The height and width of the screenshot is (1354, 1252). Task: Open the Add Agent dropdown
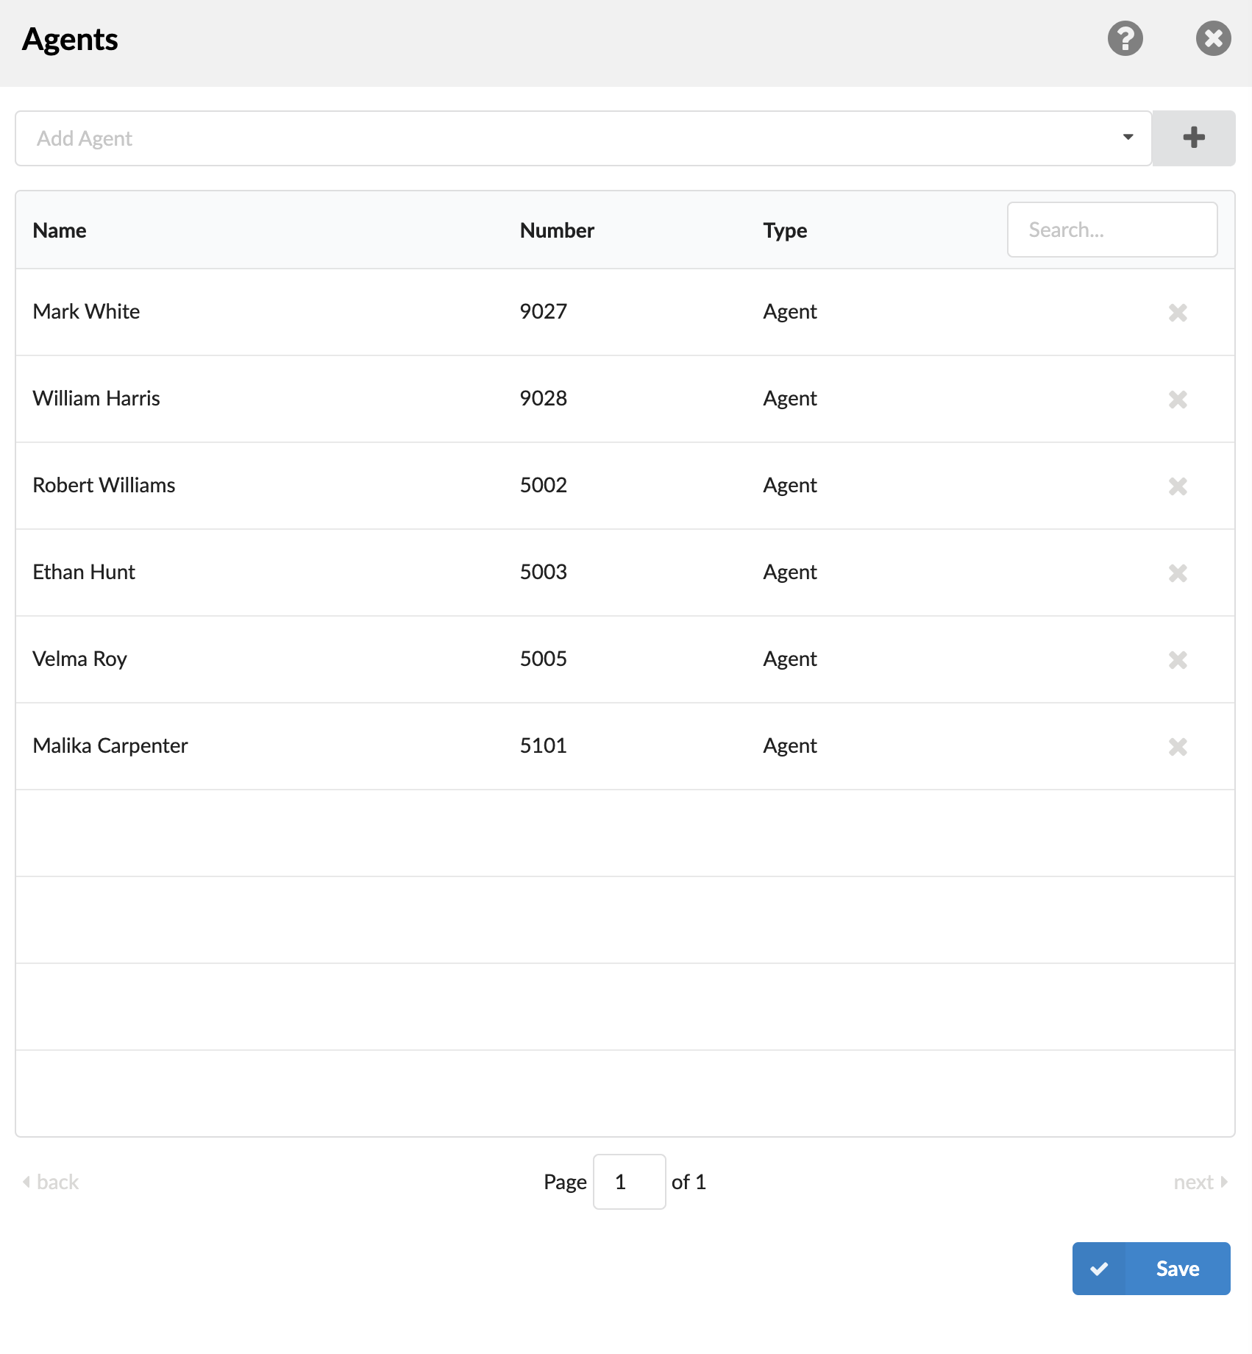coord(583,138)
